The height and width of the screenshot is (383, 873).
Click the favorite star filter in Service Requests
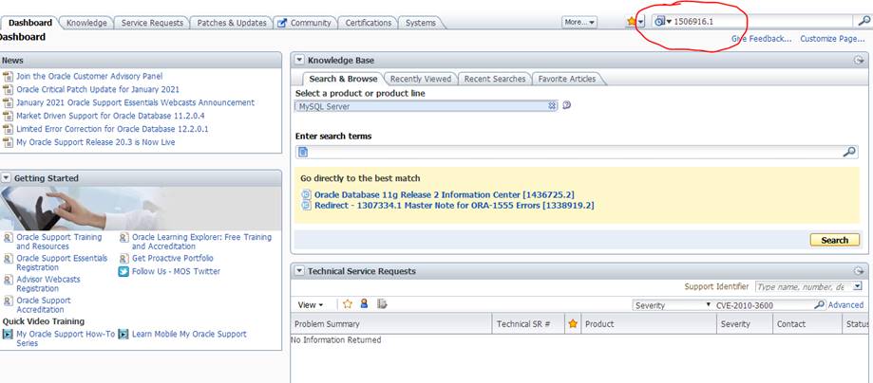tap(347, 304)
